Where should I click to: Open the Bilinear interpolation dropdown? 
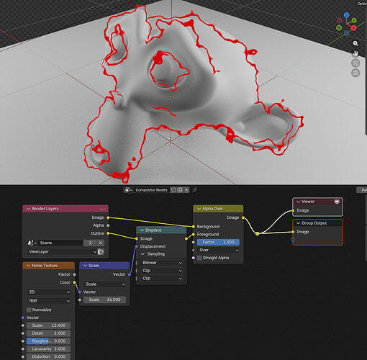coord(162,263)
